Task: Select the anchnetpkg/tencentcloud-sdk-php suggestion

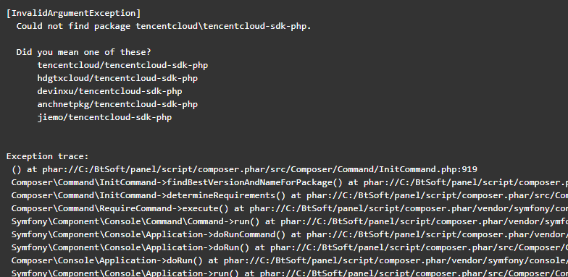Action: 117,104
